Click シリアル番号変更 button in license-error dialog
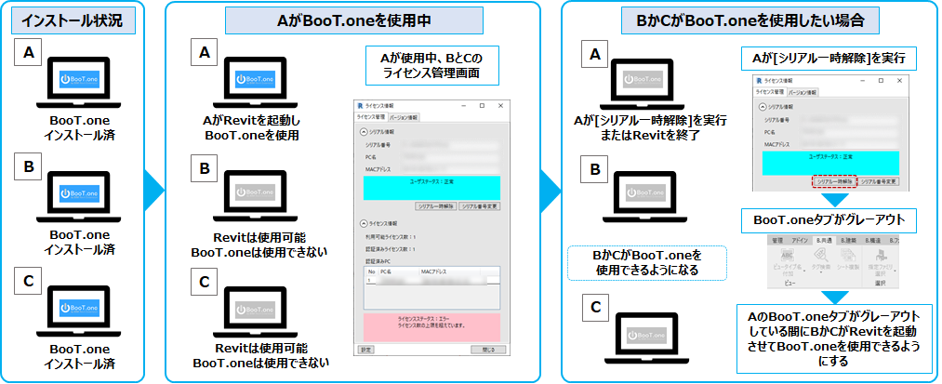Screen dimensions: 942x384 pyautogui.click(x=480, y=206)
